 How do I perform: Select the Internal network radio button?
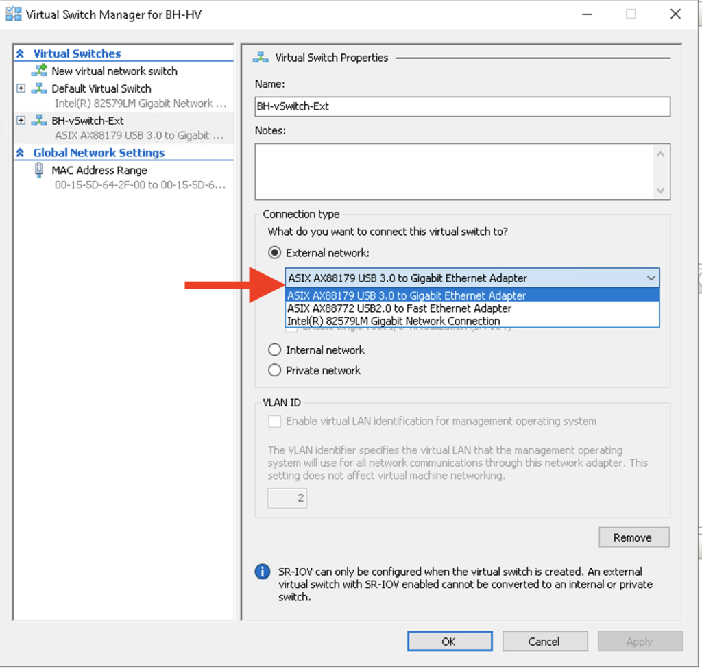[x=274, y=350]
